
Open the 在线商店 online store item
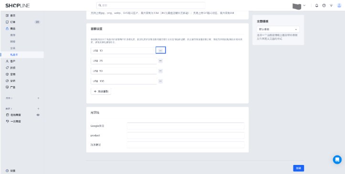click(14, 115)
